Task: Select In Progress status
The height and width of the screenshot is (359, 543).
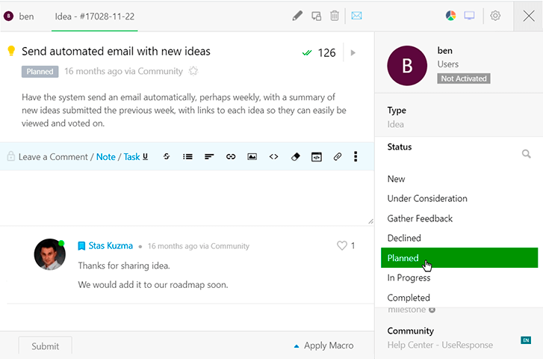Action: pyautogui.click(x=459, y=277)
